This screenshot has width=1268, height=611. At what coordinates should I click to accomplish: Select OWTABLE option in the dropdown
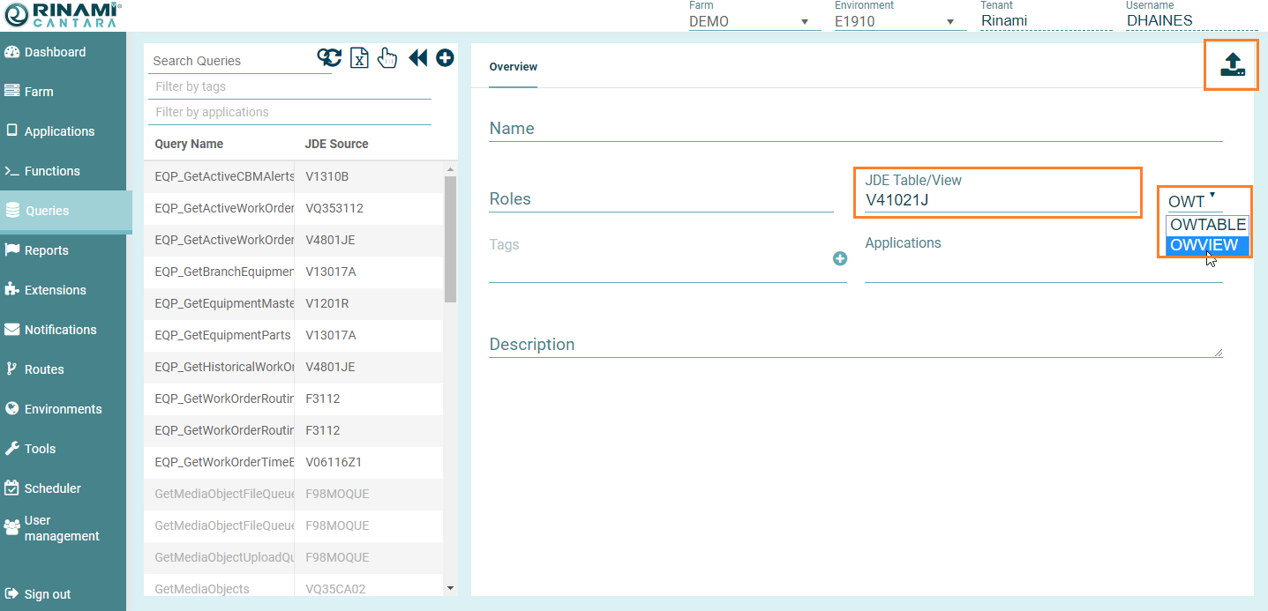[x=1207, y=225]
